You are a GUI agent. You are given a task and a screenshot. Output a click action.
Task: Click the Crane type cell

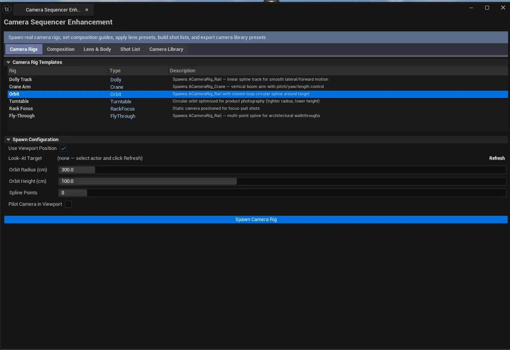(x=117, y=87)
